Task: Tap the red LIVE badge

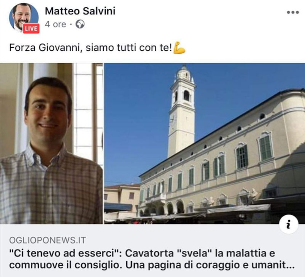Action: pos(31,29)
